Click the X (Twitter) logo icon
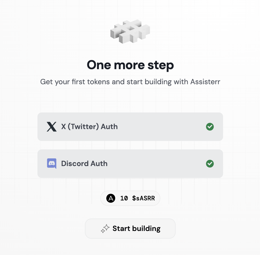The image size is (260, 255). (51, 127)
